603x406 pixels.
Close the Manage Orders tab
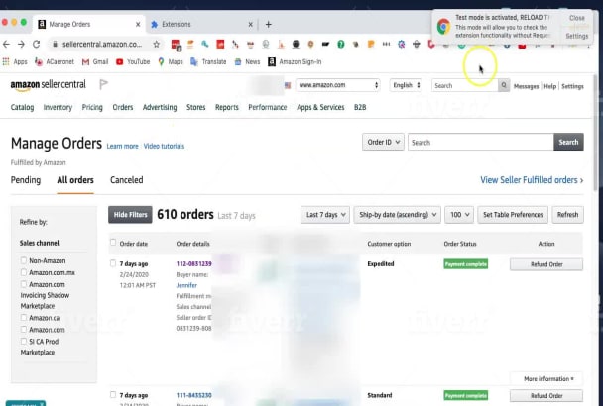[138, 24]
